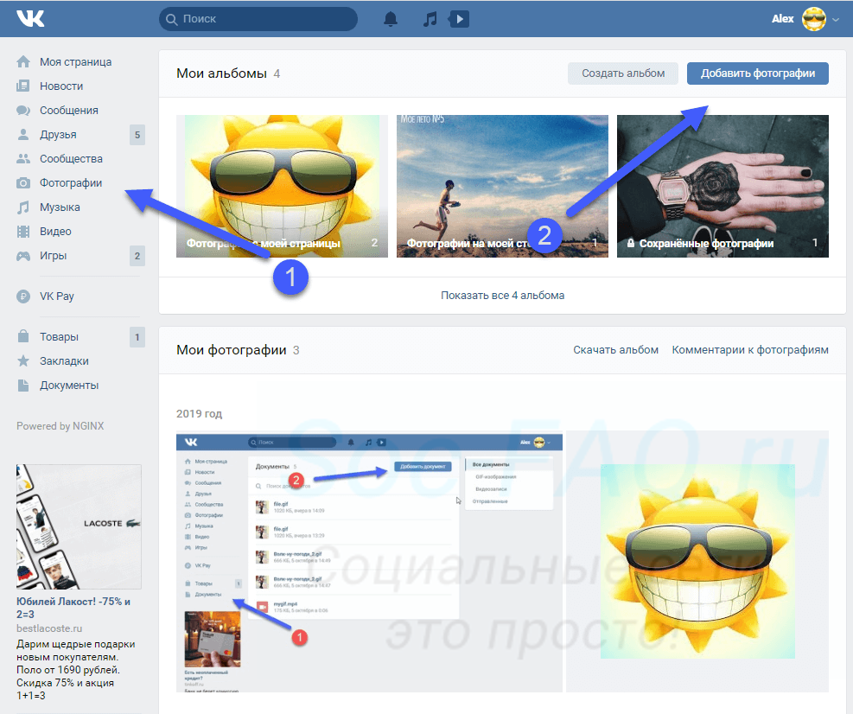
Task: Click the 2019 год label
Action: coord(199,413)
